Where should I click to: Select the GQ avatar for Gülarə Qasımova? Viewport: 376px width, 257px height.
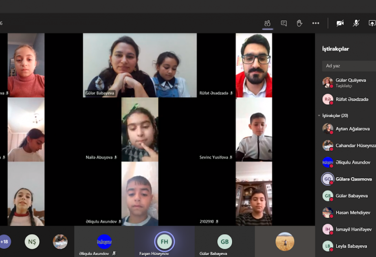click(328, 179)
